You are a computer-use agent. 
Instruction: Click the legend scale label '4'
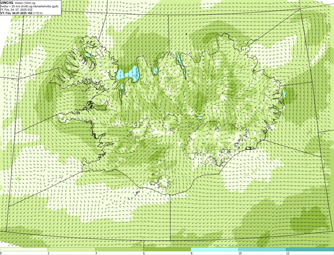tap(96, 253)
